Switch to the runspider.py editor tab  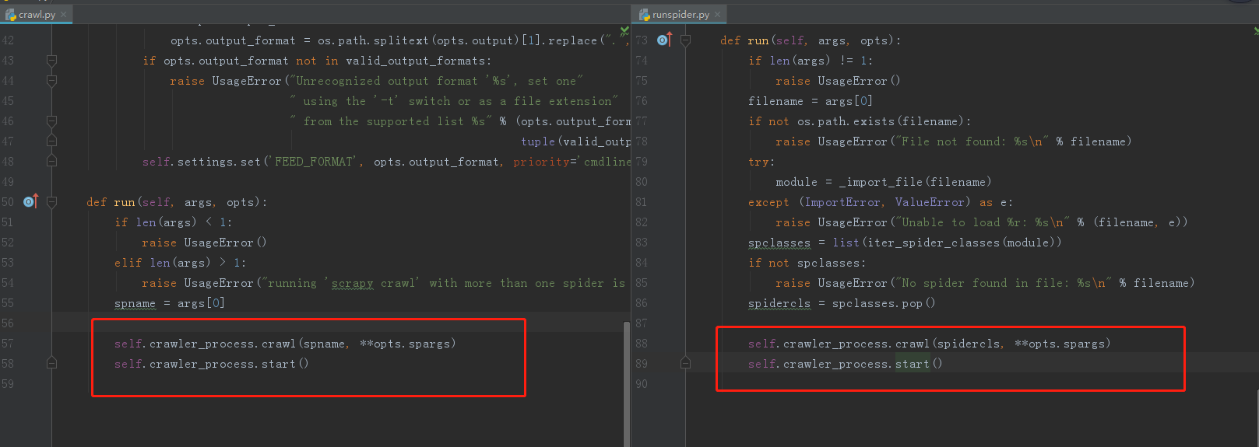pyautogui.click(x=680, y=14)
